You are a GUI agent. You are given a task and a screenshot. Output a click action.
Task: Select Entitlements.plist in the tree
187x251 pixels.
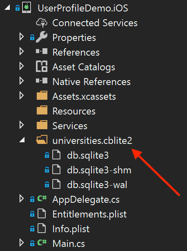(89, 214)
